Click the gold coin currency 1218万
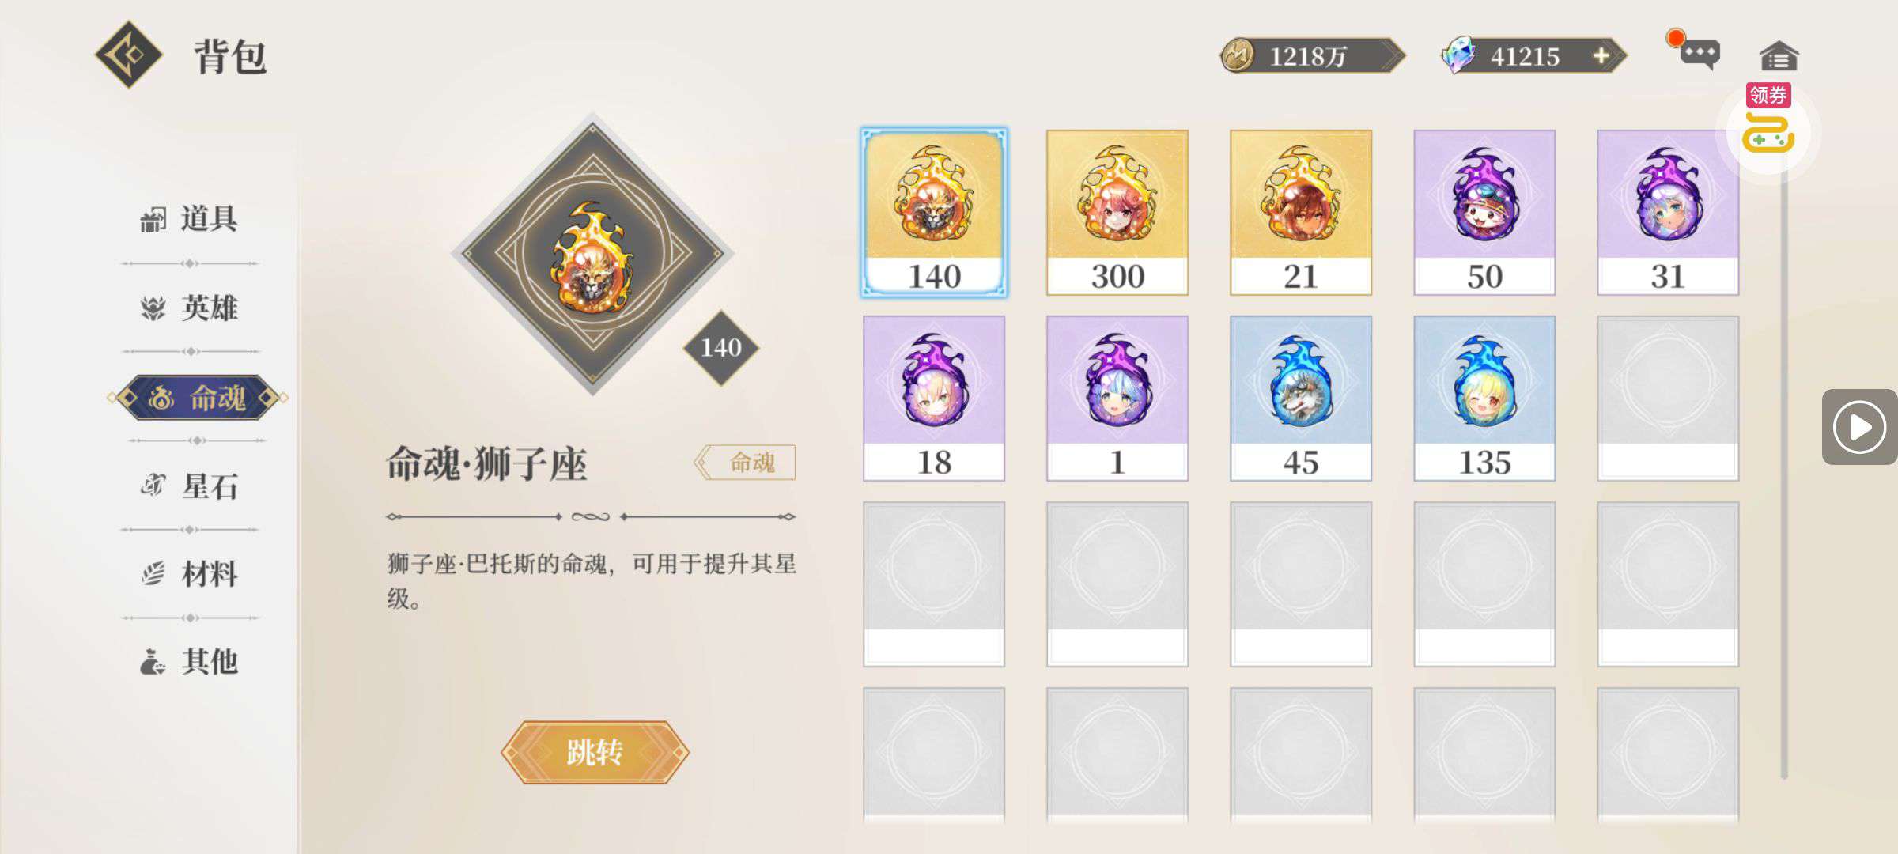The height and width of the screenshot is (854, 1898). coord(1312,56)
